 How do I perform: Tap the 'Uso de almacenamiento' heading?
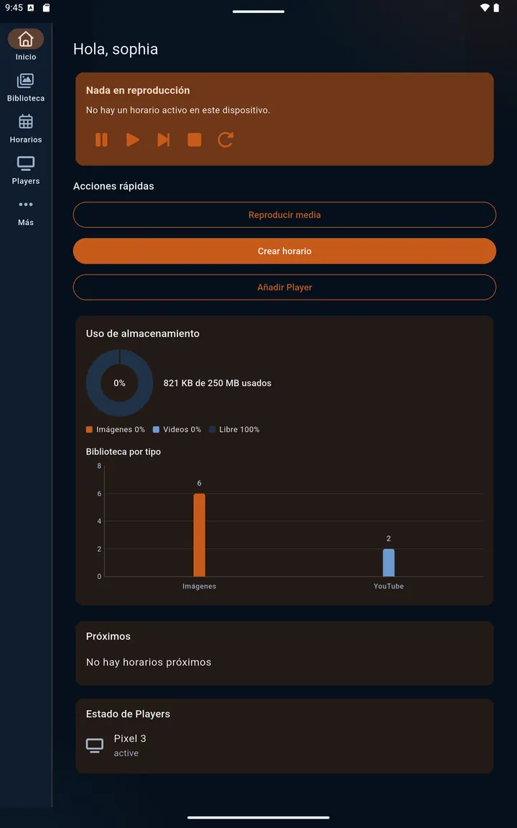(x=142, y=333)
